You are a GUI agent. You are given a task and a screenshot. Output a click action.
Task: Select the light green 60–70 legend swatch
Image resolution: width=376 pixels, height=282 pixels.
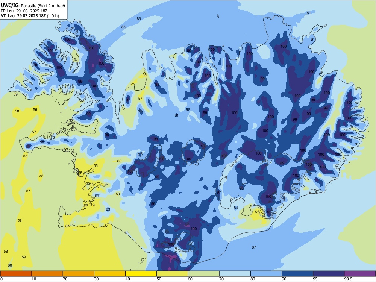203,274
